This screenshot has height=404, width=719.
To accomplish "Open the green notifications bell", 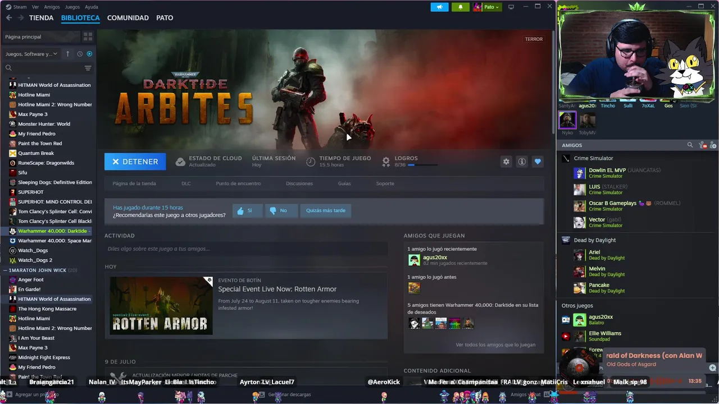I will pos(461,7).
